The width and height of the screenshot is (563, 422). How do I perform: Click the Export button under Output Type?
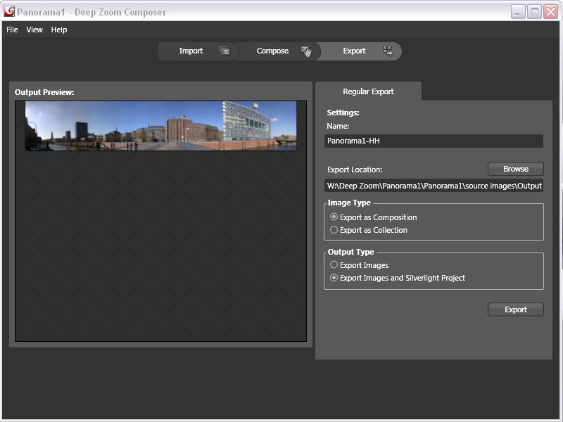(515, 309)
